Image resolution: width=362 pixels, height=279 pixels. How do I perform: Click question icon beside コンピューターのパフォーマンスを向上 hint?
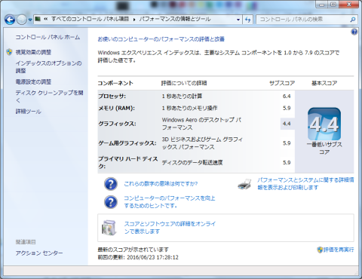[x=111, y=202]
